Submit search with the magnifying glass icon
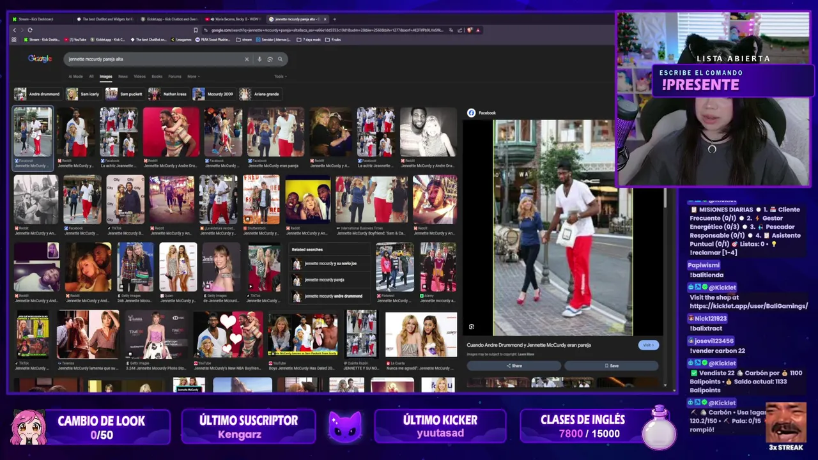Viewport: 818px width, 460px height. pos(280,59)
